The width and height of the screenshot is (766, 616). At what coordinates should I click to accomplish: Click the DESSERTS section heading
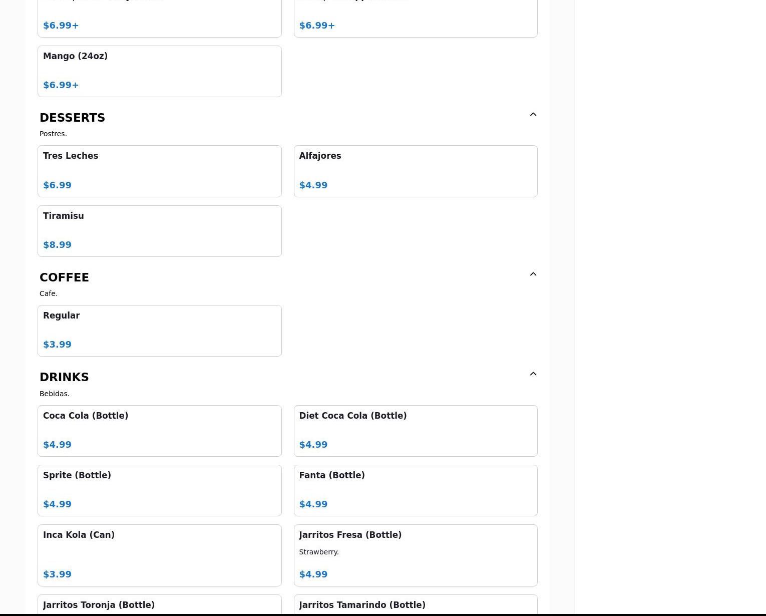(72, 118)
